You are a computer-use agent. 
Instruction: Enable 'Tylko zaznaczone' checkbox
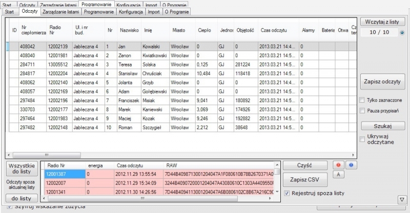[x=362, y=100]
